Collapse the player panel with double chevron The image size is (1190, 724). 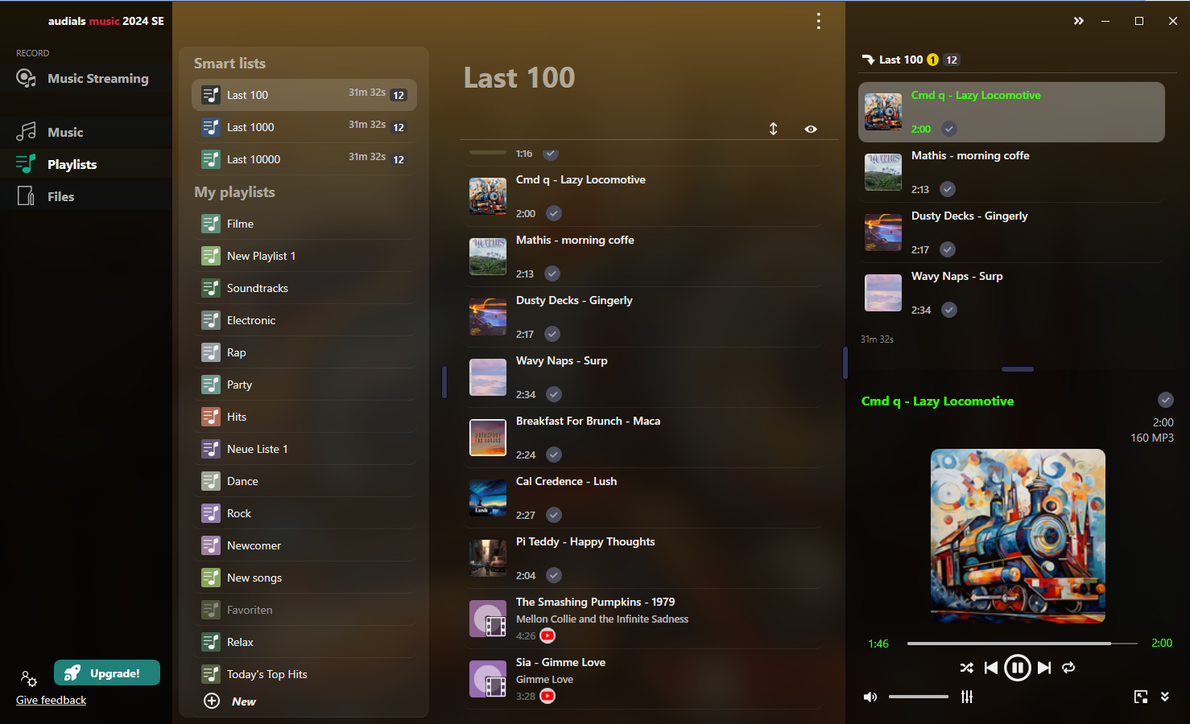pos(1078,21)
